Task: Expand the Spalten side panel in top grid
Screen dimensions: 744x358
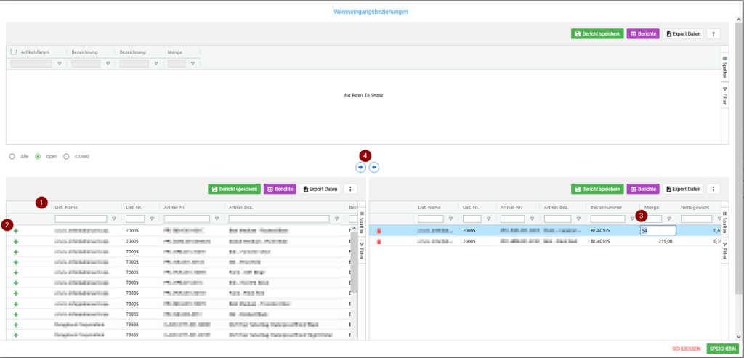Action: click(x=724, y=68)
